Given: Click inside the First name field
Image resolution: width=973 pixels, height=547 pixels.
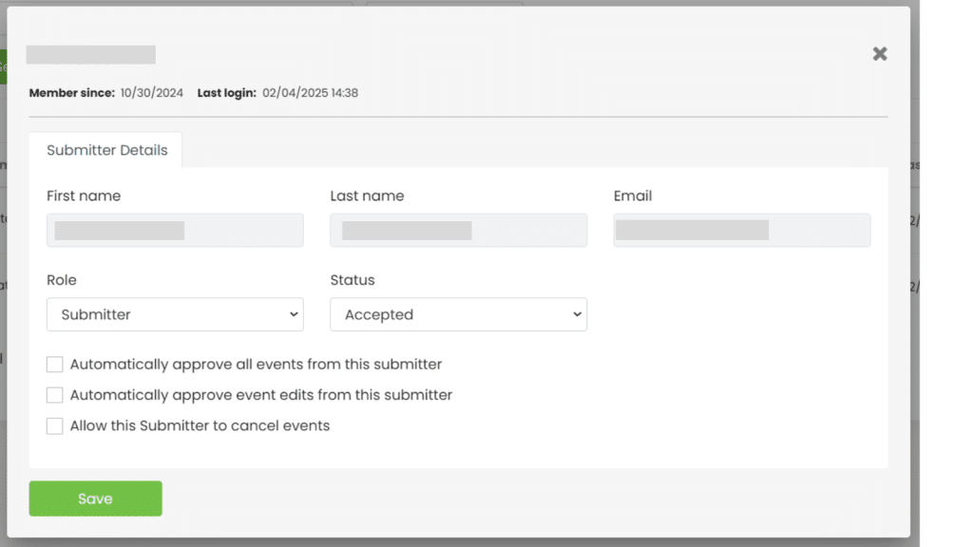Looking at the screenshot, I should coord(174,230).
